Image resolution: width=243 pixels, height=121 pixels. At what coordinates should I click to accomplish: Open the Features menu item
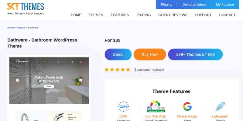[x=120, y=15]
